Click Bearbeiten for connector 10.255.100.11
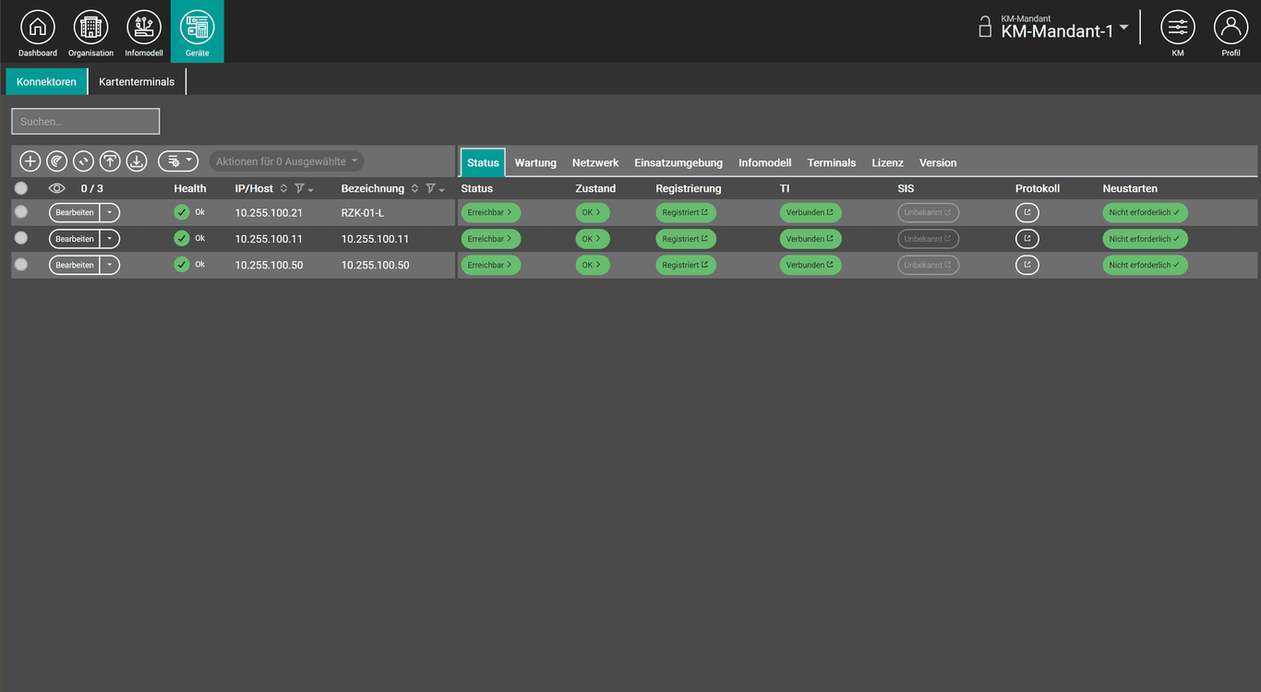This screenshot has width=1261, height=692. coord(76,238)
